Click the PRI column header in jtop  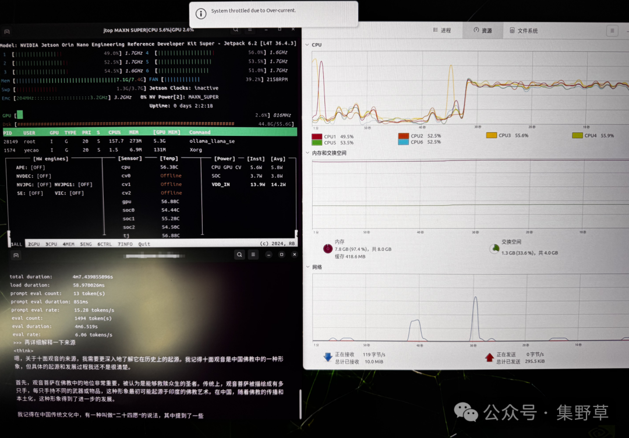(x=86, y=132)
